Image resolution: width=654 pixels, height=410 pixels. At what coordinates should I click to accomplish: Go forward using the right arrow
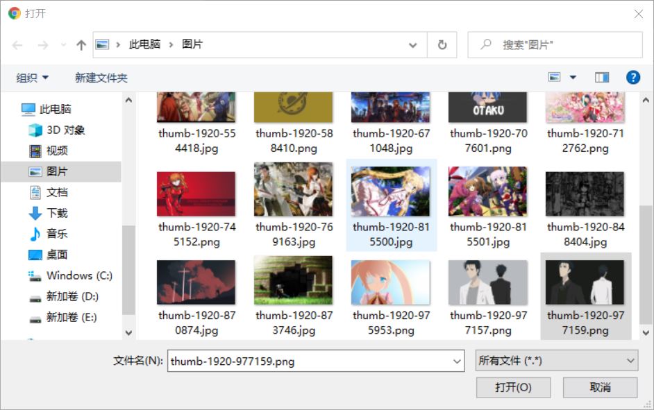43,45
